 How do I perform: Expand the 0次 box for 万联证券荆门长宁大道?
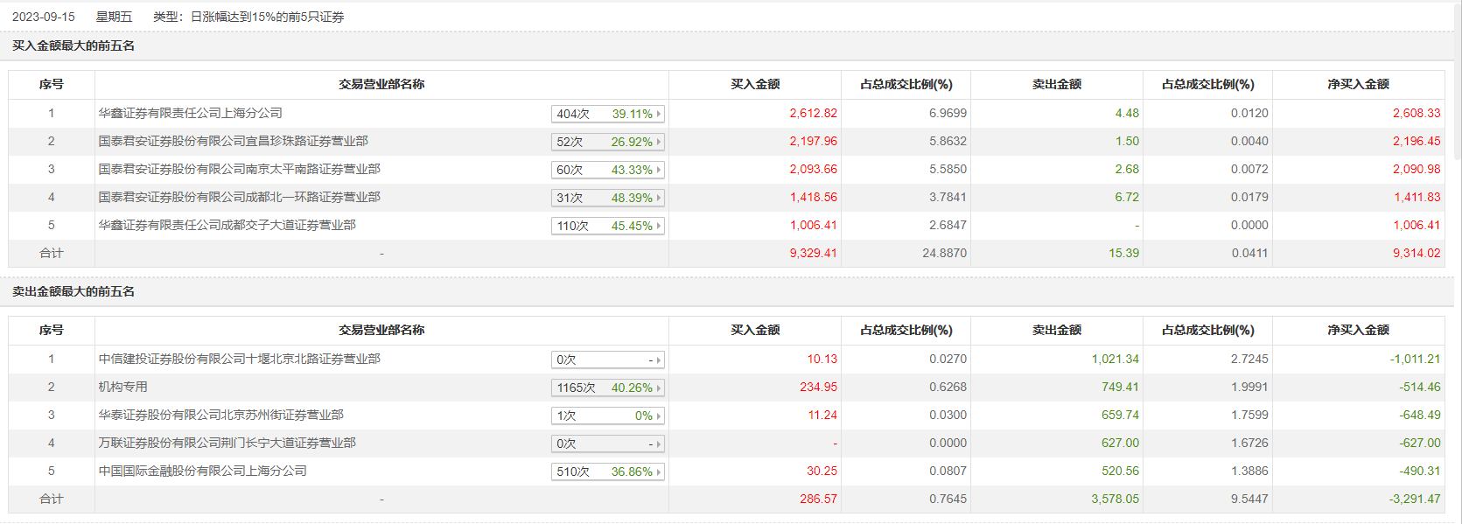tap(658, 444)
